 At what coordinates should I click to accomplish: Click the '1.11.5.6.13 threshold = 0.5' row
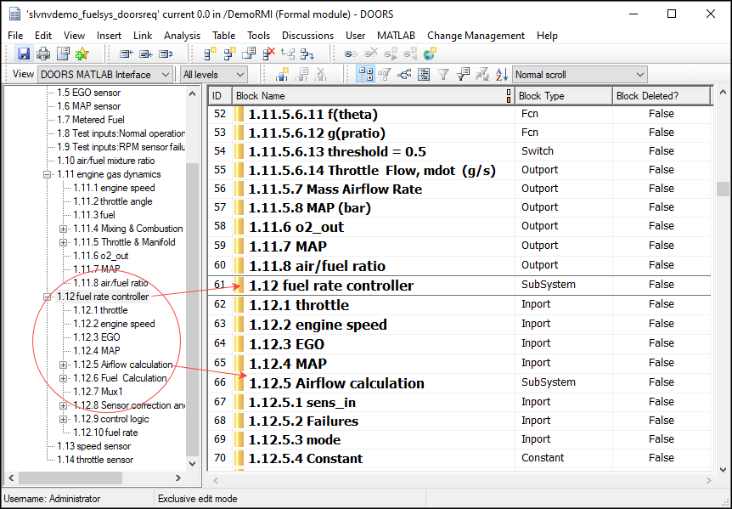tap(459, 151)
